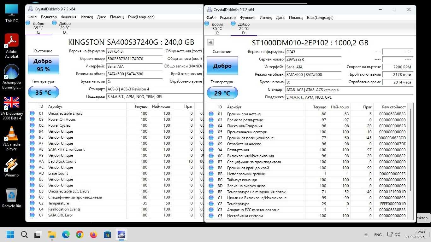
Task: Click the CrystalDiskInfo title icon in the left window
Action: 30,9
